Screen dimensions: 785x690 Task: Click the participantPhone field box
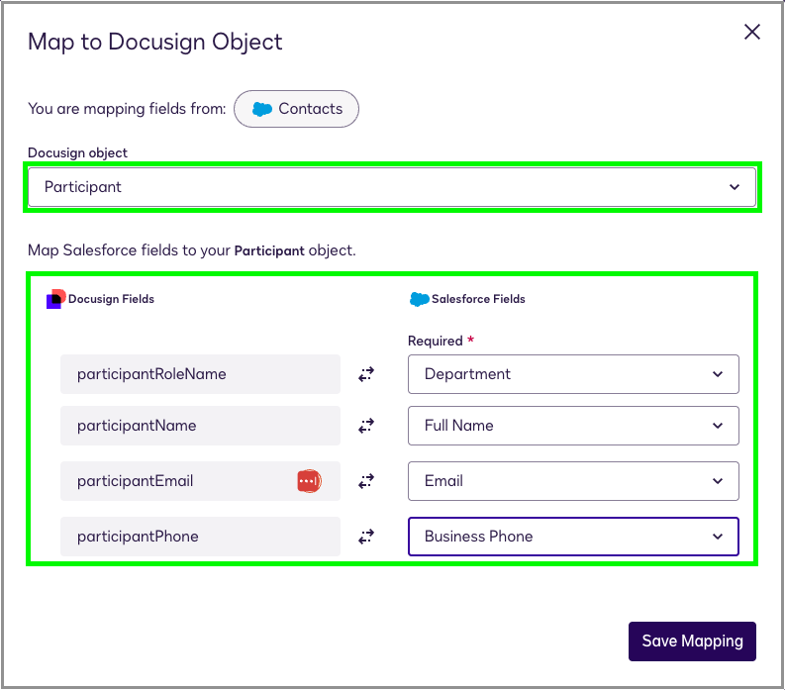coord(200,537)
